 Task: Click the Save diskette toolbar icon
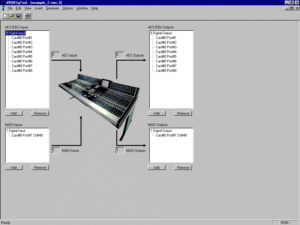18,16
